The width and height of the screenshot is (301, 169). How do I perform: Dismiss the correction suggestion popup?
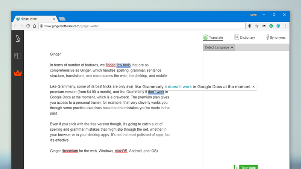[254, 87]
